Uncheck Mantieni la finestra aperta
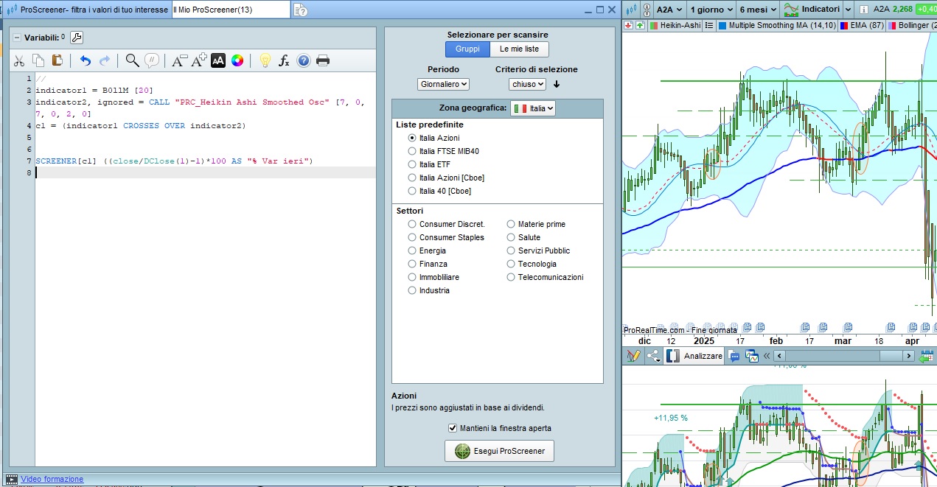 coord(453,428)
